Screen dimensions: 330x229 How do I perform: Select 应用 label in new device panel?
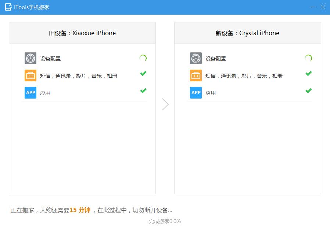(210, 93)
